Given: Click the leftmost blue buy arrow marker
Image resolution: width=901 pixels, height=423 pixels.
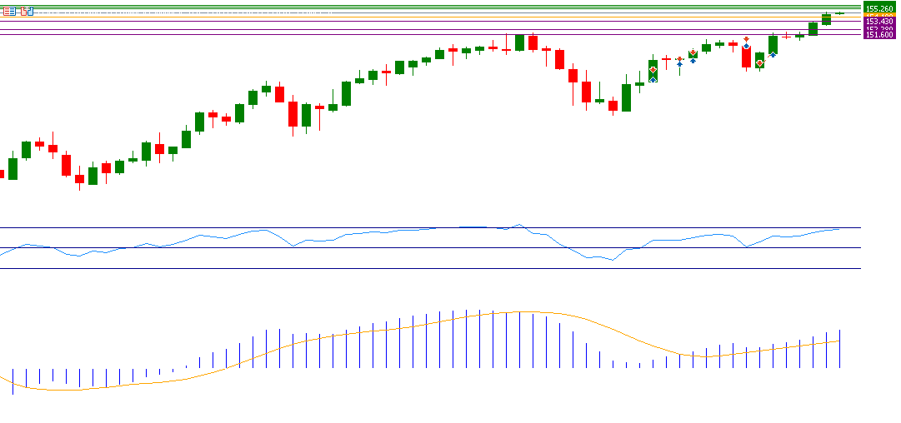Looking at the screenshot, I should coord(653,79).
